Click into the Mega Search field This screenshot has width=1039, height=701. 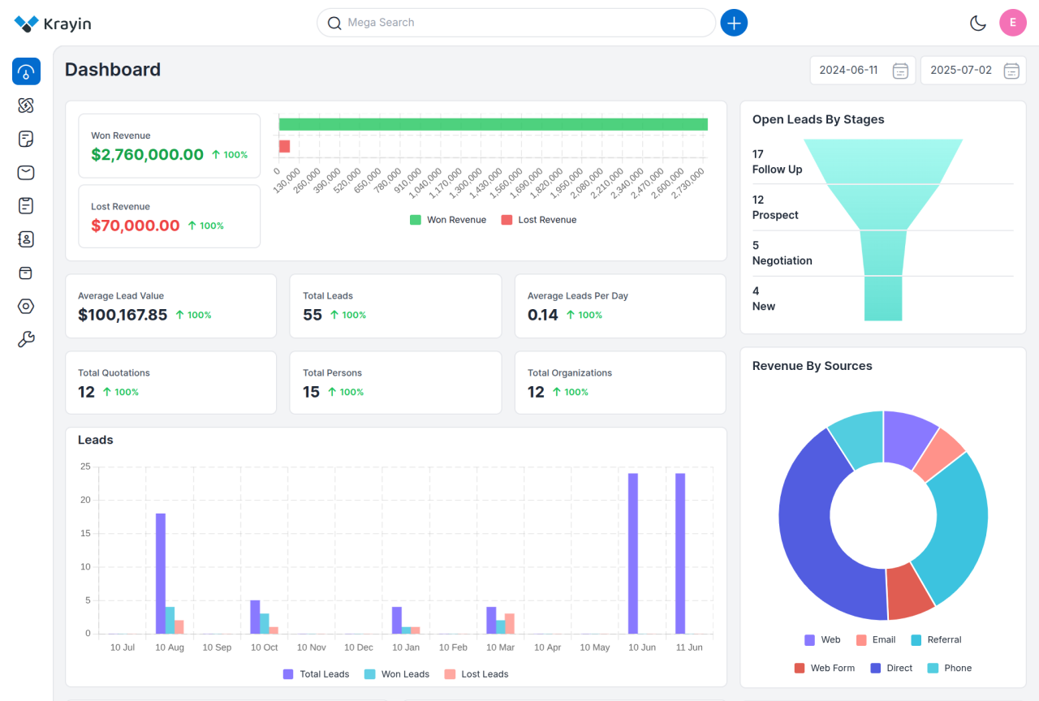pyautogui.click(x=519, y=23)
